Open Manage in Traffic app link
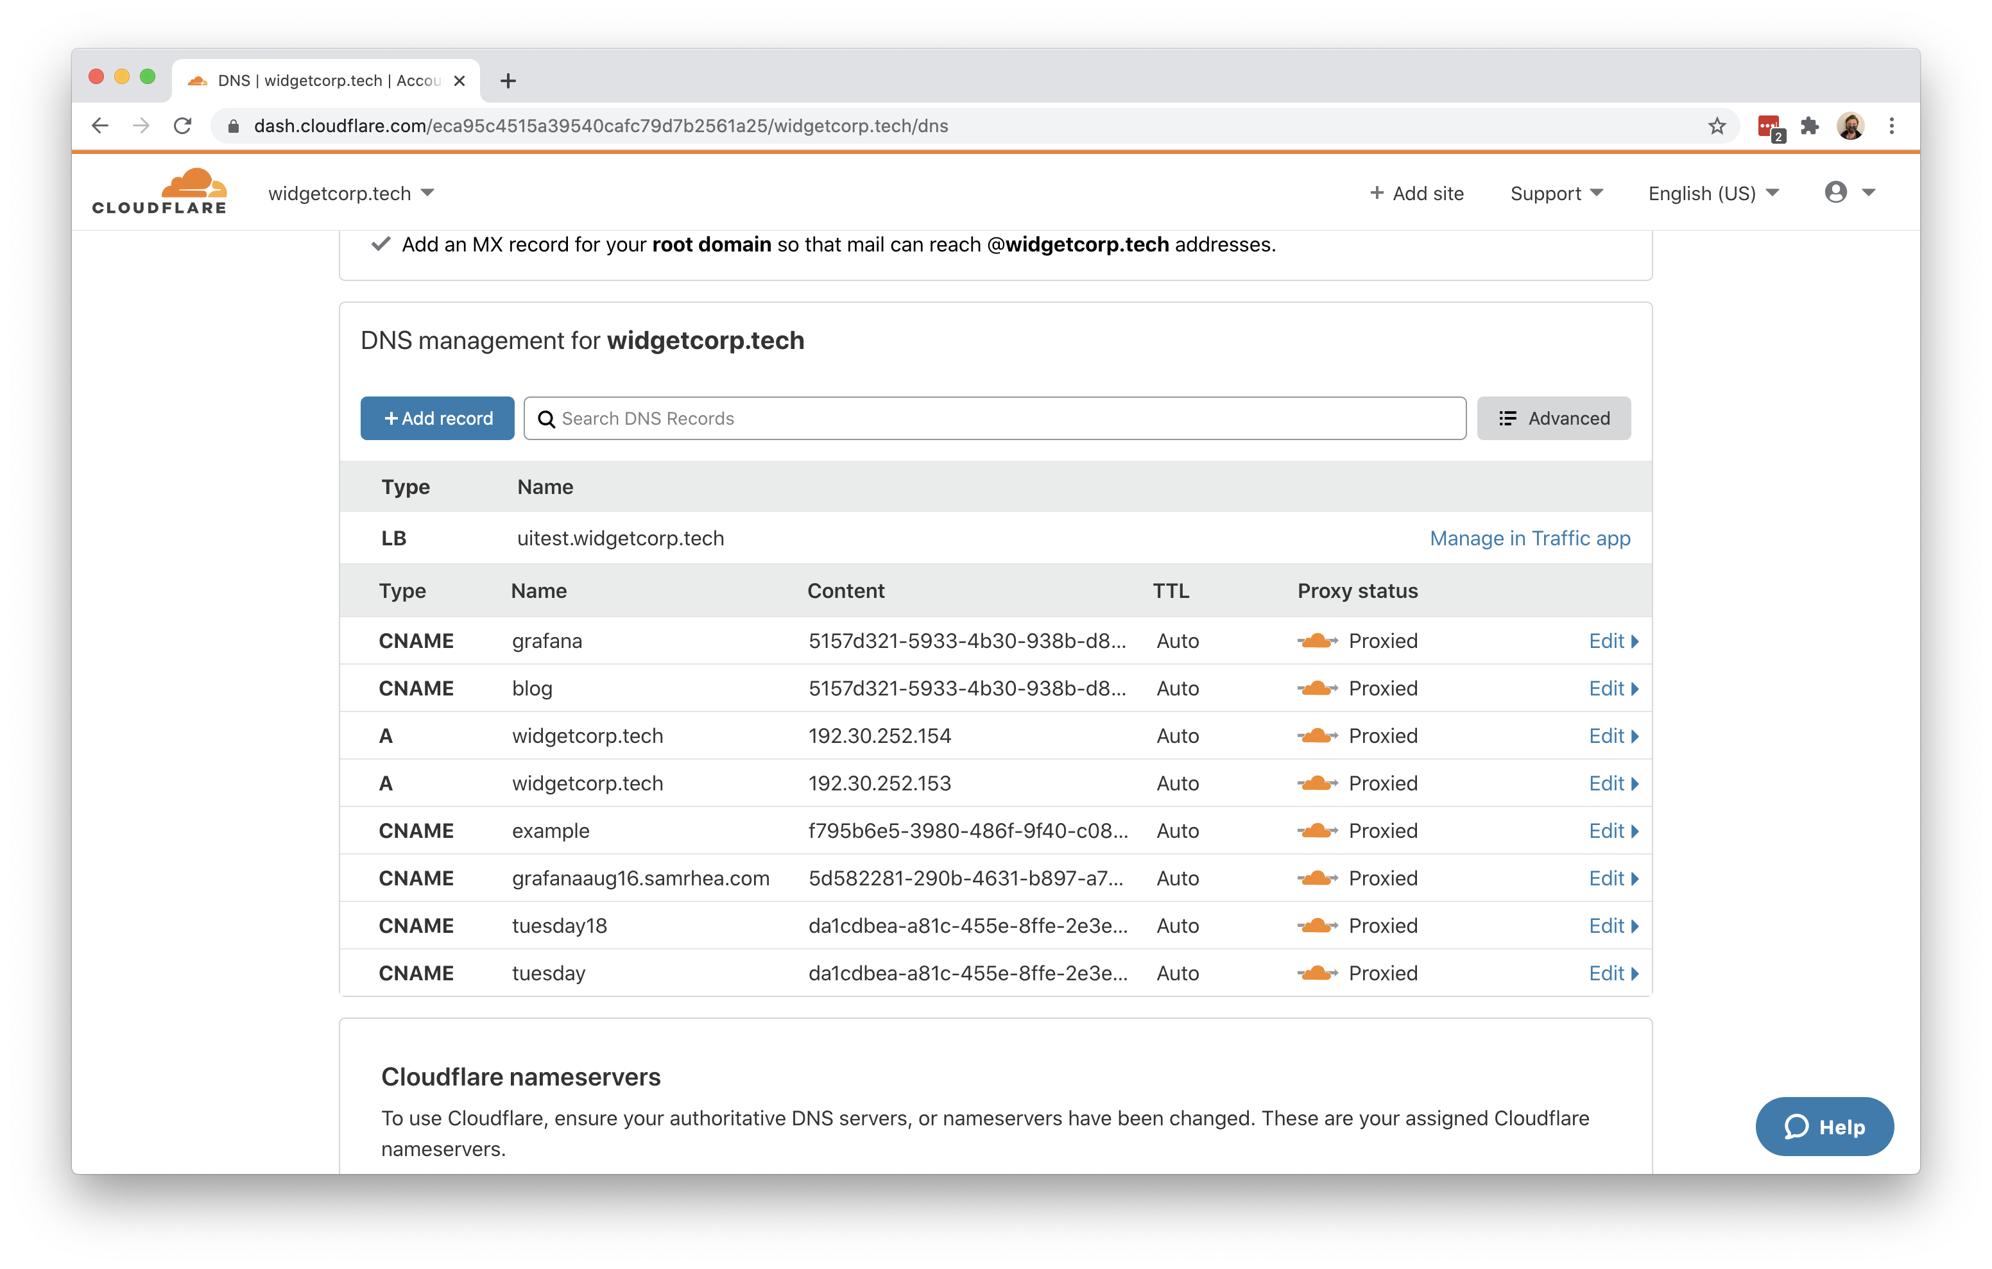The width and height of the screenshot is (1992, 1269). click(x=1529, y=538)
